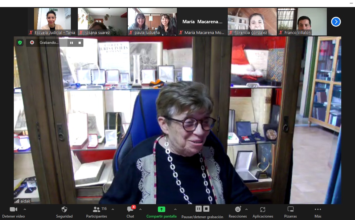Select Franco Villalon video thumbnail
Screen dimensions: 355x220
point(303,22)
